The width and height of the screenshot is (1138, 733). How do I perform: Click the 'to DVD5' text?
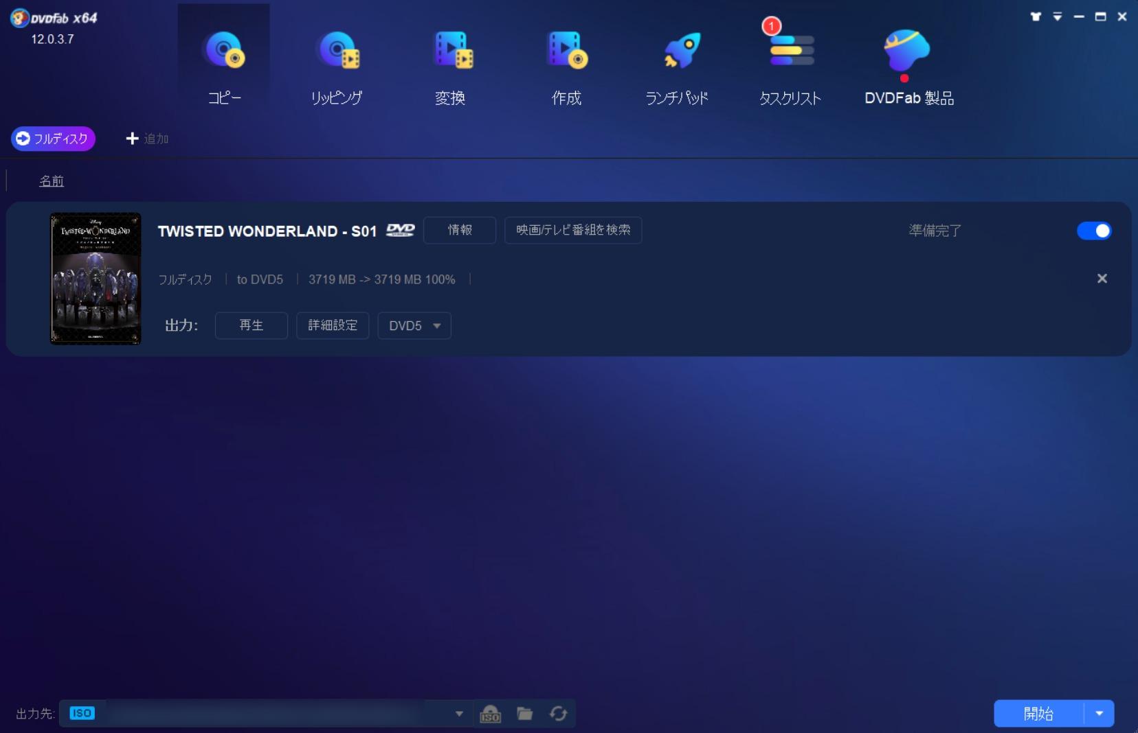coord(260,279)
